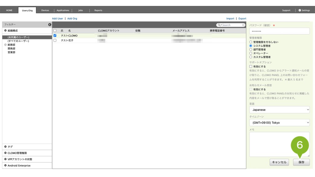Clear search with the x icon

(x=244, y=25)
